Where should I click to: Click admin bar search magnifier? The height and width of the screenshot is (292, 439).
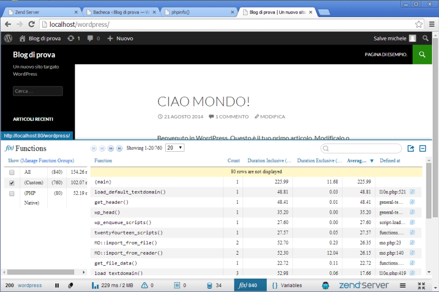tap(425, 38)
